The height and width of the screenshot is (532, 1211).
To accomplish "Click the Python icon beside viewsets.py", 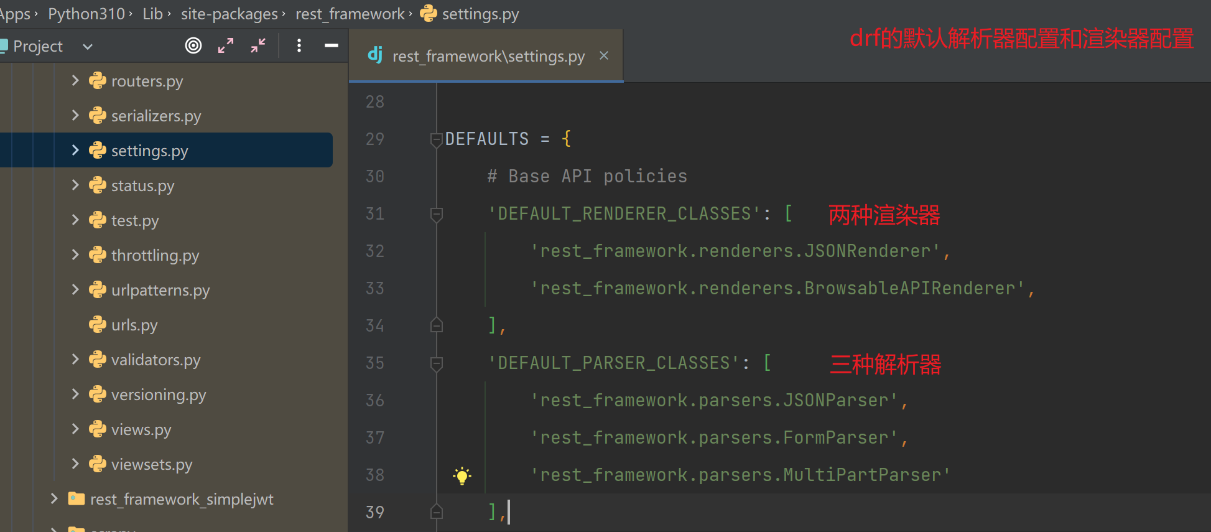I will click(98, 464).
